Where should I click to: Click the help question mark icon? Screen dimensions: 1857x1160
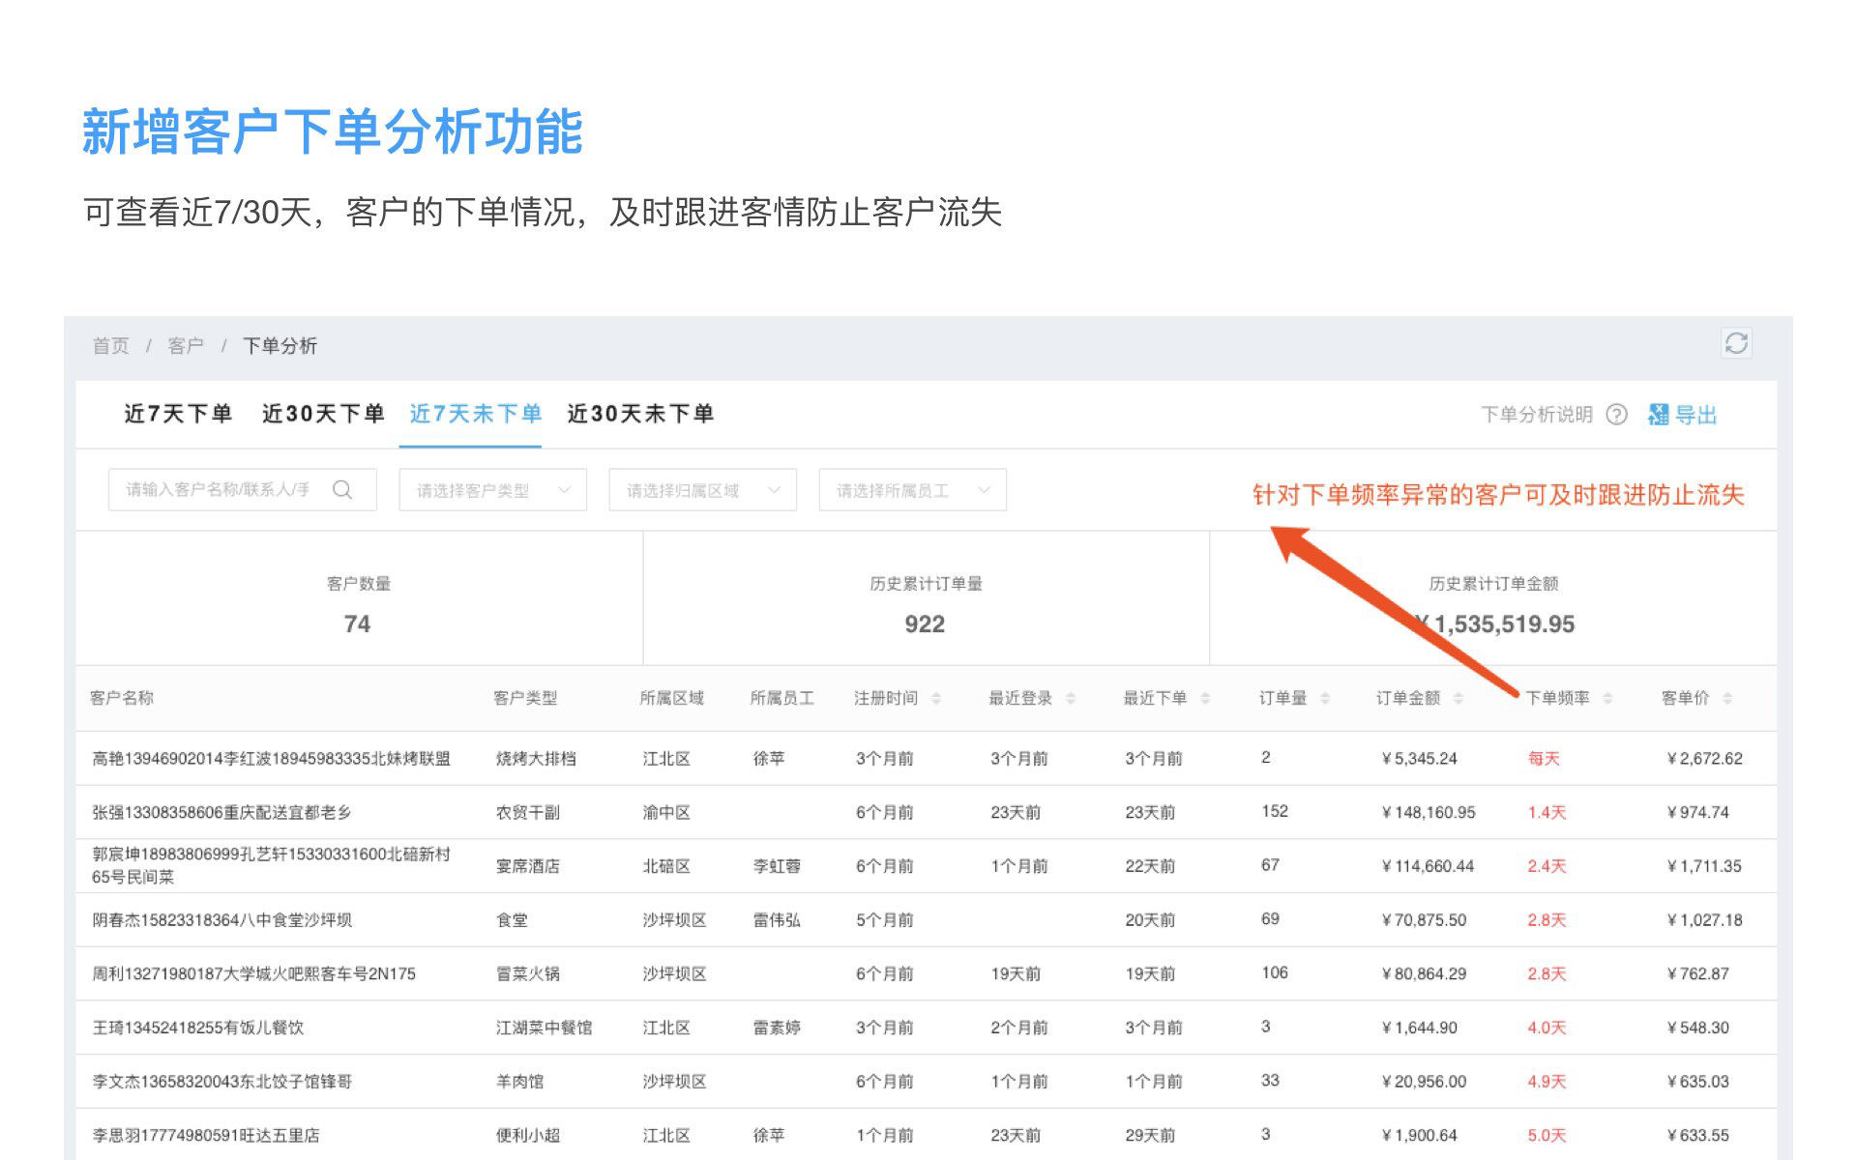[1616, 415]
